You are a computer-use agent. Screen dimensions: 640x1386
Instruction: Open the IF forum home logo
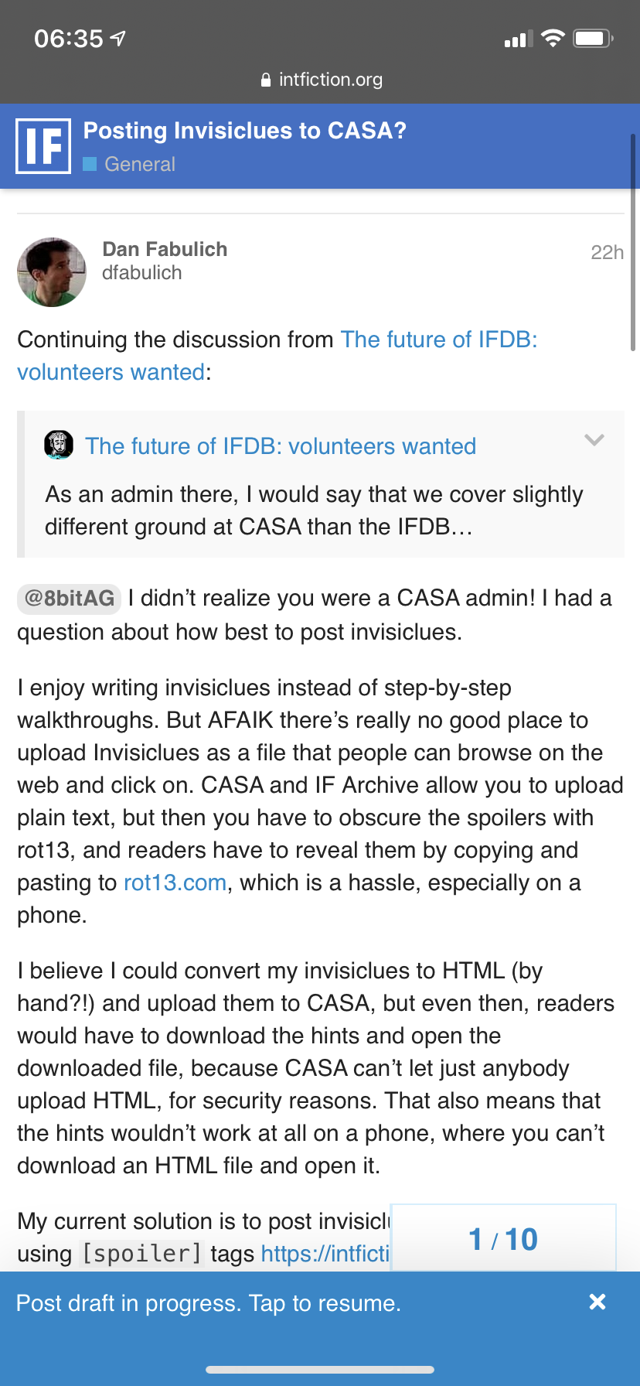43,146
